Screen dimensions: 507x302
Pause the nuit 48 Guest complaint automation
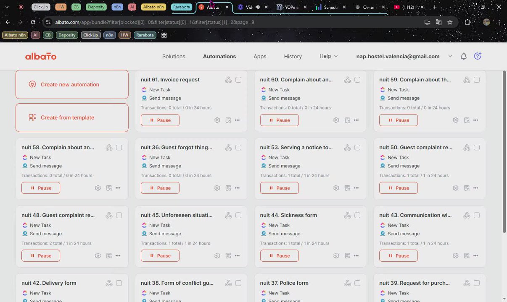click(x=41, y=256)
